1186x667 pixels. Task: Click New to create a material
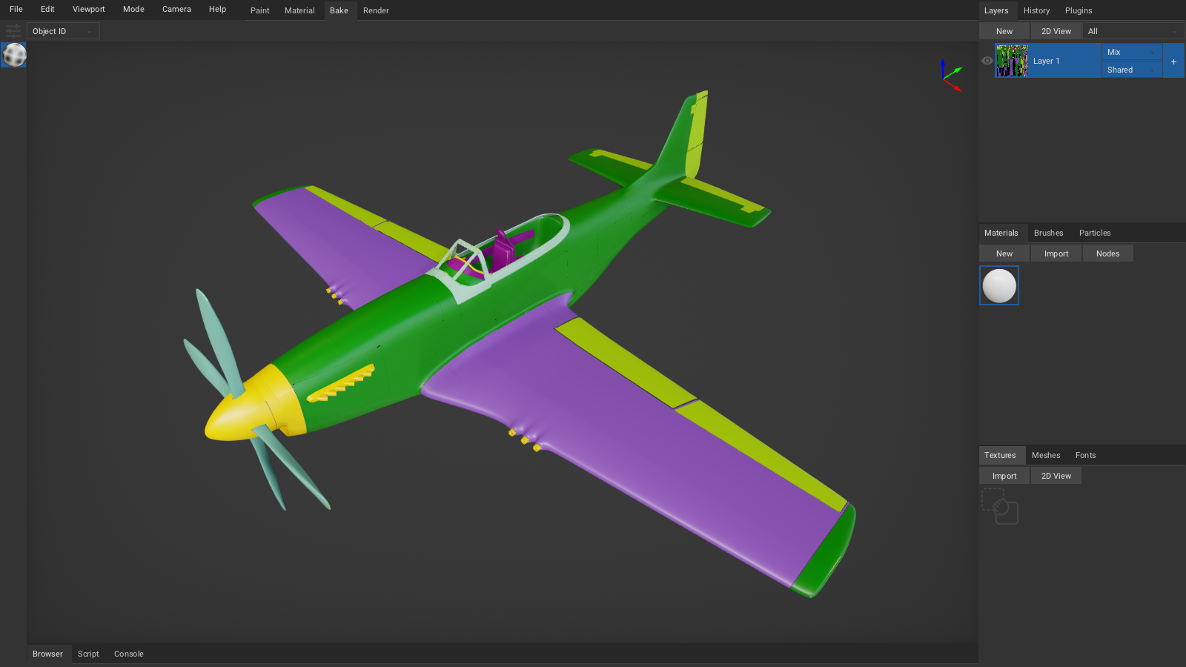[x=1003, y=253]
